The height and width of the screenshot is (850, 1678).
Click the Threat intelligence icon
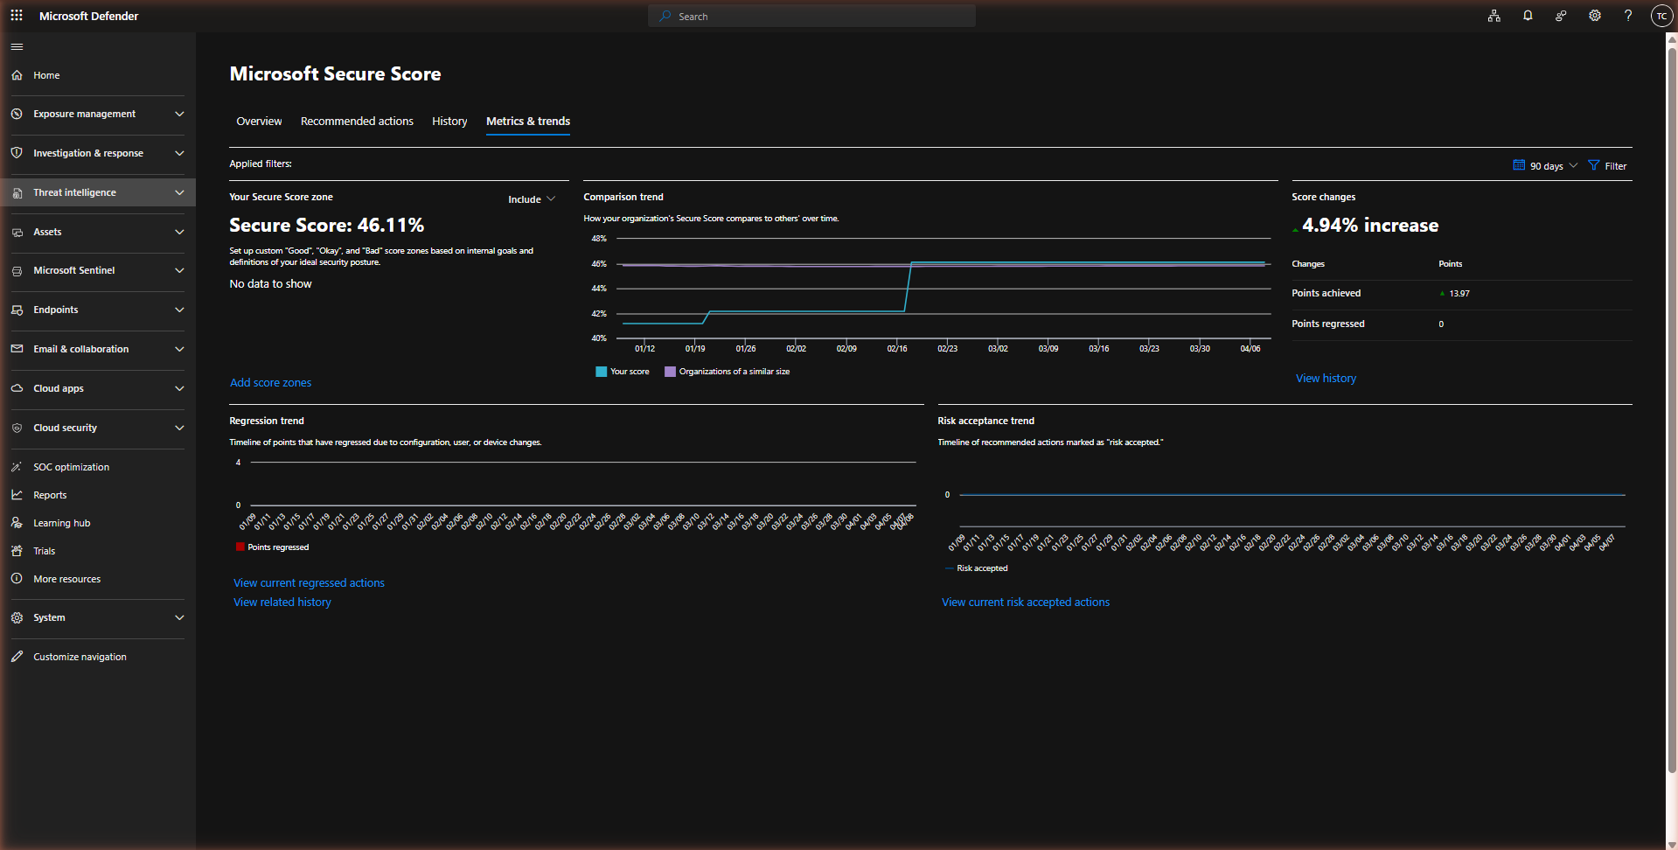coord(17,192)
